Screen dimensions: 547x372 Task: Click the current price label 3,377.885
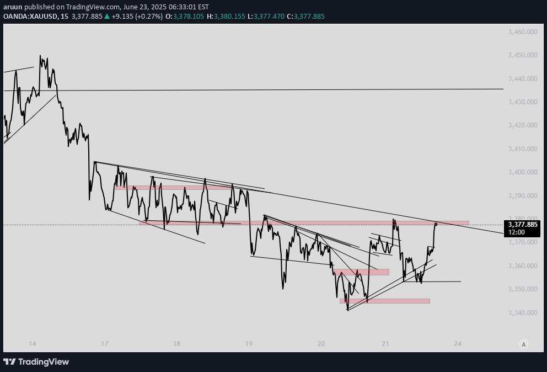pos(522,225)
